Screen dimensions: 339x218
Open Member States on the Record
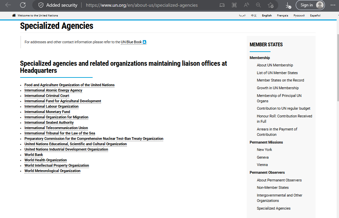click(280, 80)
